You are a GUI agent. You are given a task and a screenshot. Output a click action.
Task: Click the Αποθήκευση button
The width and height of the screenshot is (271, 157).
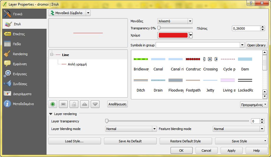point(117,104)
